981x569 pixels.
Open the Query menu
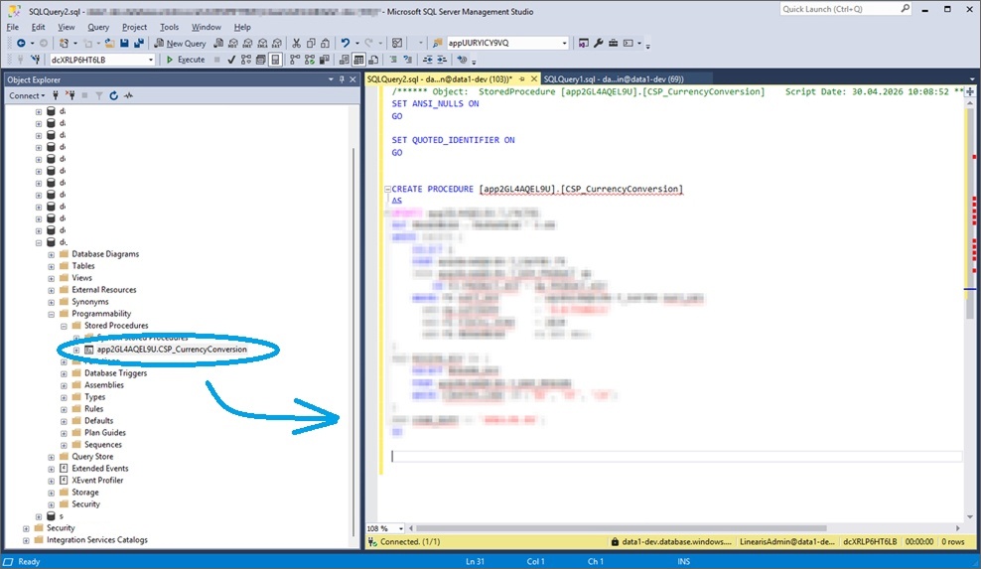click(98, 27)
